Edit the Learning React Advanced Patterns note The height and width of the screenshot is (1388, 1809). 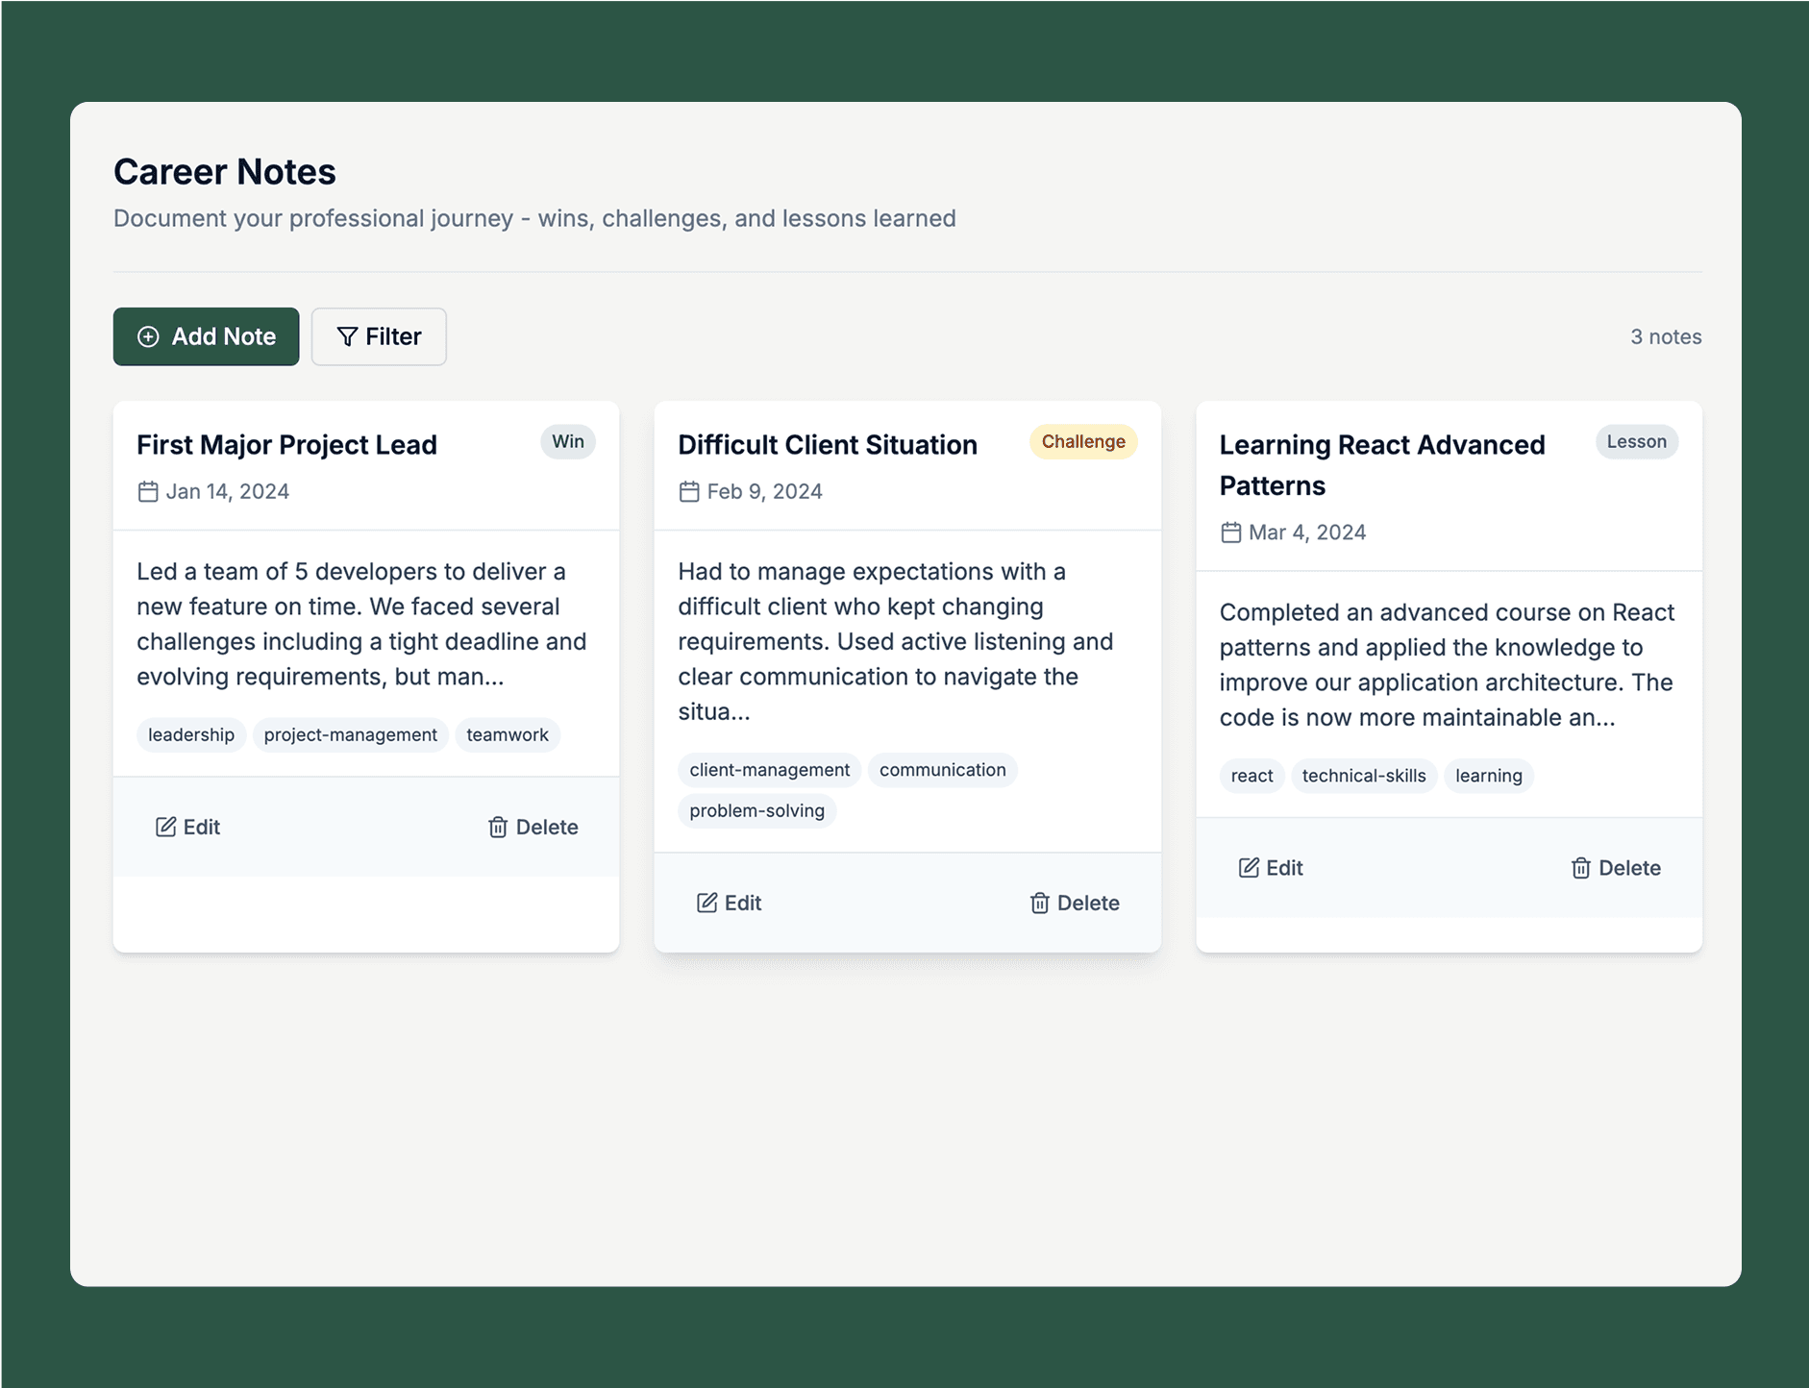[x=1271, y=868]
